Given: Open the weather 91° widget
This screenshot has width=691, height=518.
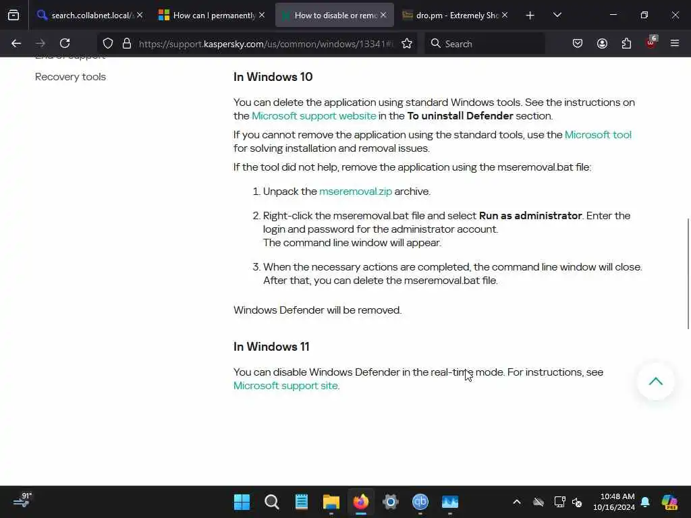Looking at the screenshot, I should (x=22, y=501).
